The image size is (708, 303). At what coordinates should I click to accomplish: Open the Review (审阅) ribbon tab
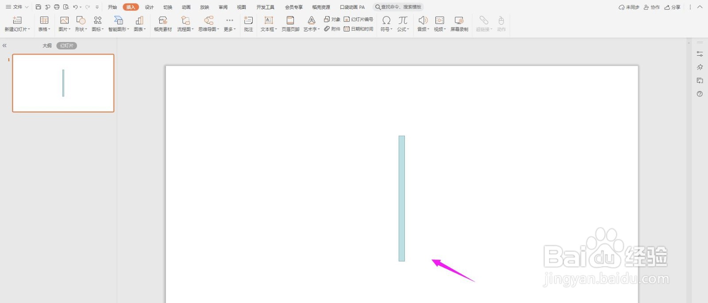click(223, 7)
